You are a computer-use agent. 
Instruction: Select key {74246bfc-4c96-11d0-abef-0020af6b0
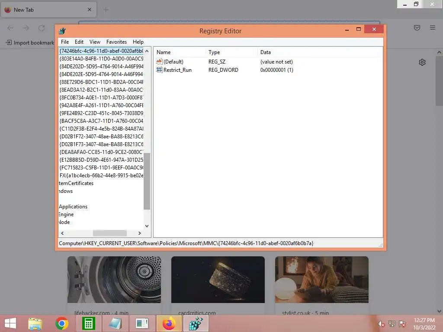pos(101,51)
